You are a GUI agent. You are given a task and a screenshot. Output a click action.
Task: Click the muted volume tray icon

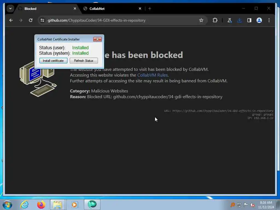(252, 205)
